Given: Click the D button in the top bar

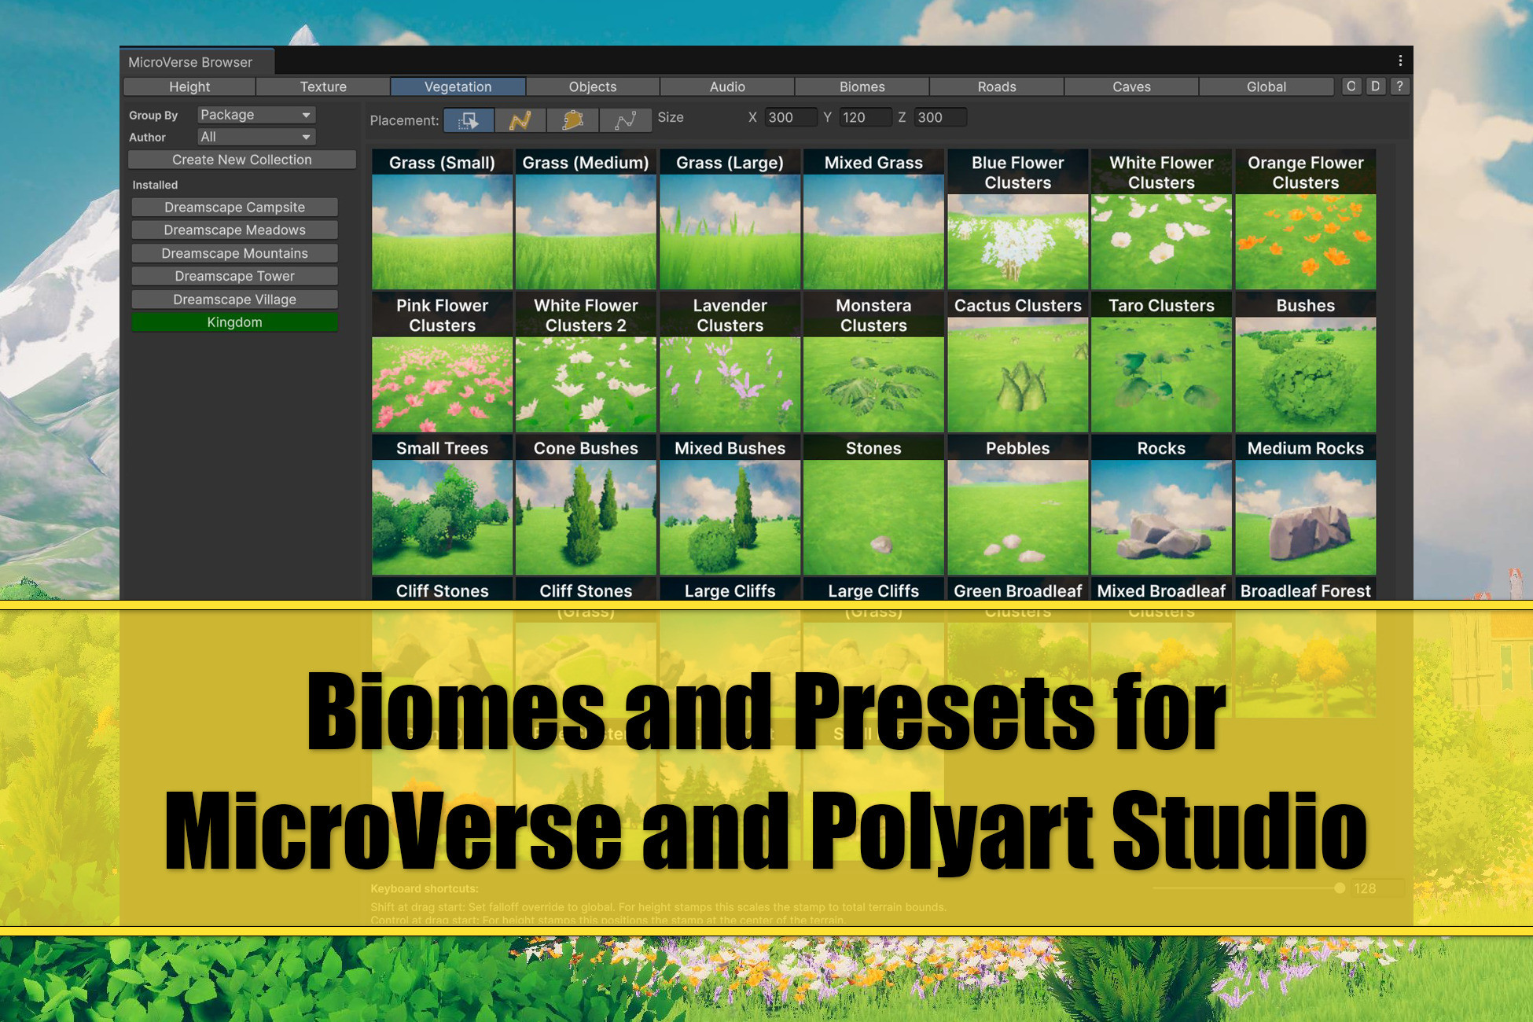Looking at the screenshot, I should click(x=1375, y=86).
